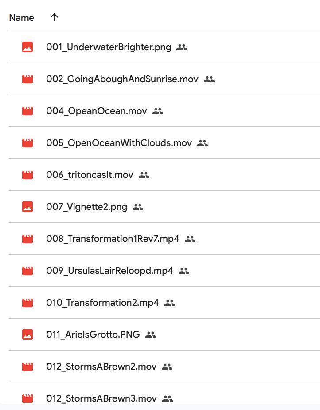Image resolution: width=320 pixels, height=410 pixels.
Task: Click the image icon for 011_ArielsGrotto.PNG
Action: click(27, 335)
